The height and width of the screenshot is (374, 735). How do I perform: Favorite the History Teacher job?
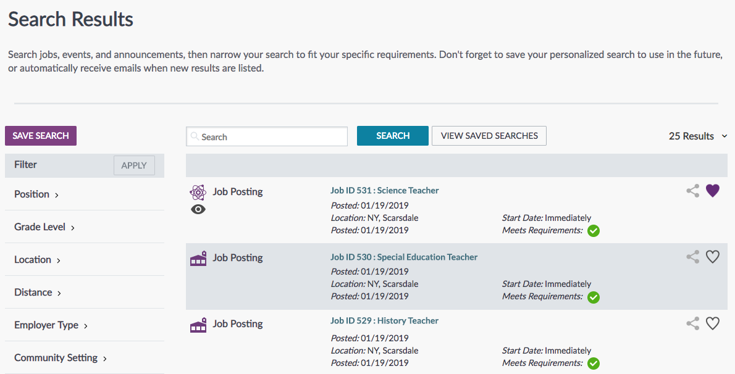point(713,323)
